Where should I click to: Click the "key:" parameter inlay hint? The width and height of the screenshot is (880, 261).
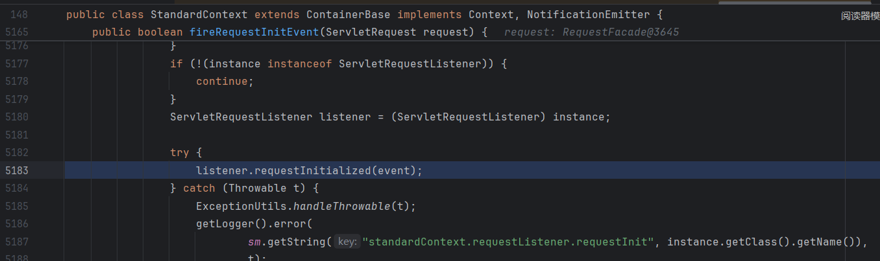[x=347, y=242]
